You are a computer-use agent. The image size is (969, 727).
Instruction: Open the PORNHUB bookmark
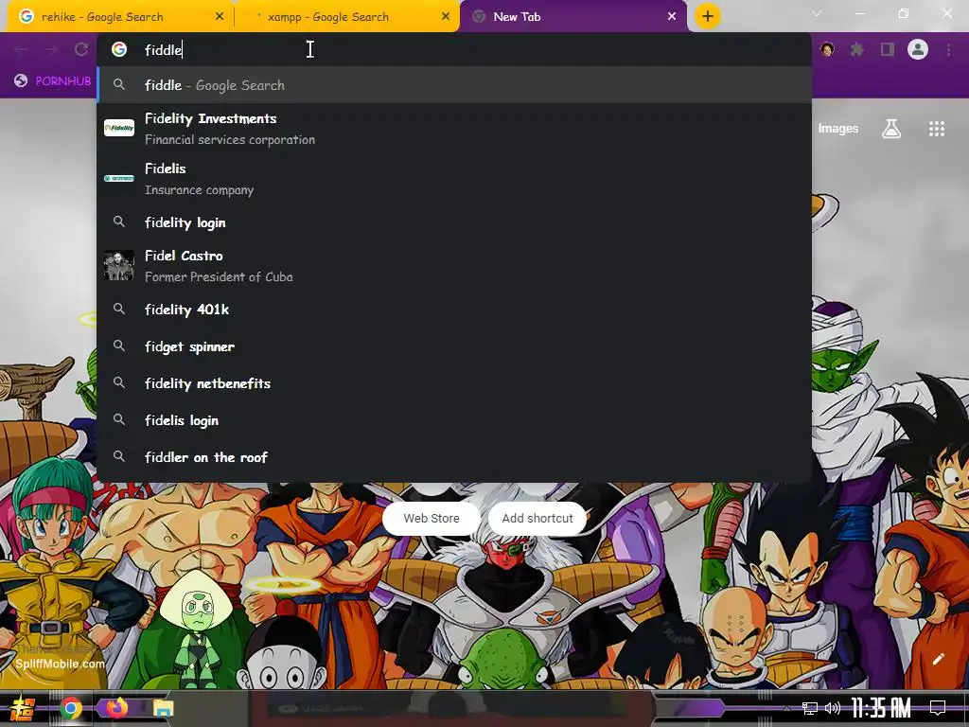point(53,81)
